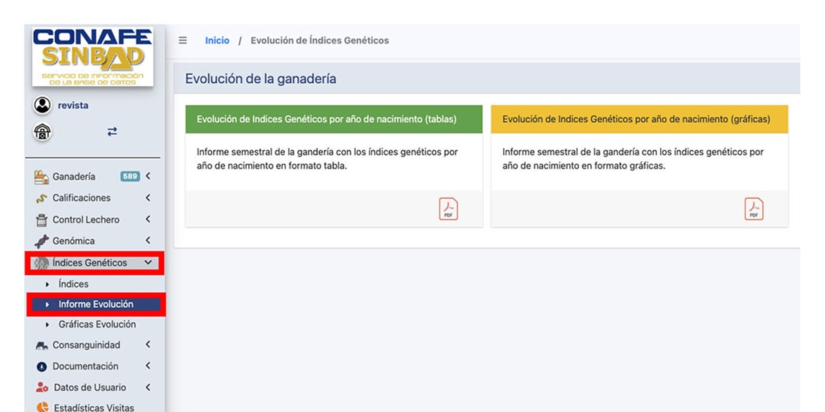Viewport: 825px width, 412px height.
Task: Open the CONAFE SINBAD logo
Action: (92, 57)
